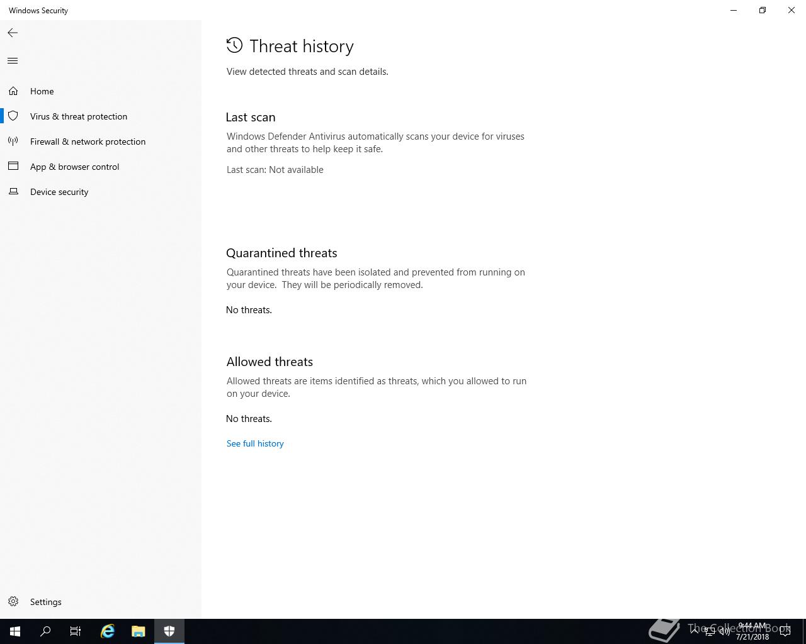Open Firewall & network protection label
This screenshot has height=644, width=806.
(x=88, y=142)
